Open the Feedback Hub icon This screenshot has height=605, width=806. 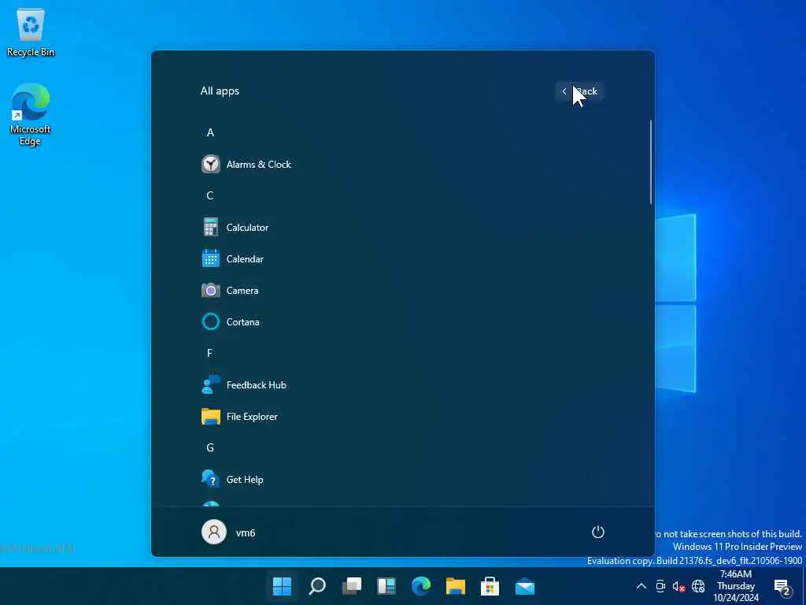pos(211,384)
